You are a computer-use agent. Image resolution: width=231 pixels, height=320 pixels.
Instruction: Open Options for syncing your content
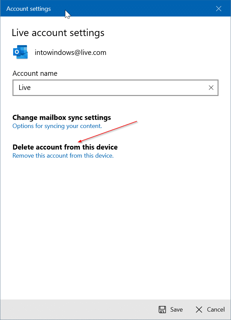[57, 126]
